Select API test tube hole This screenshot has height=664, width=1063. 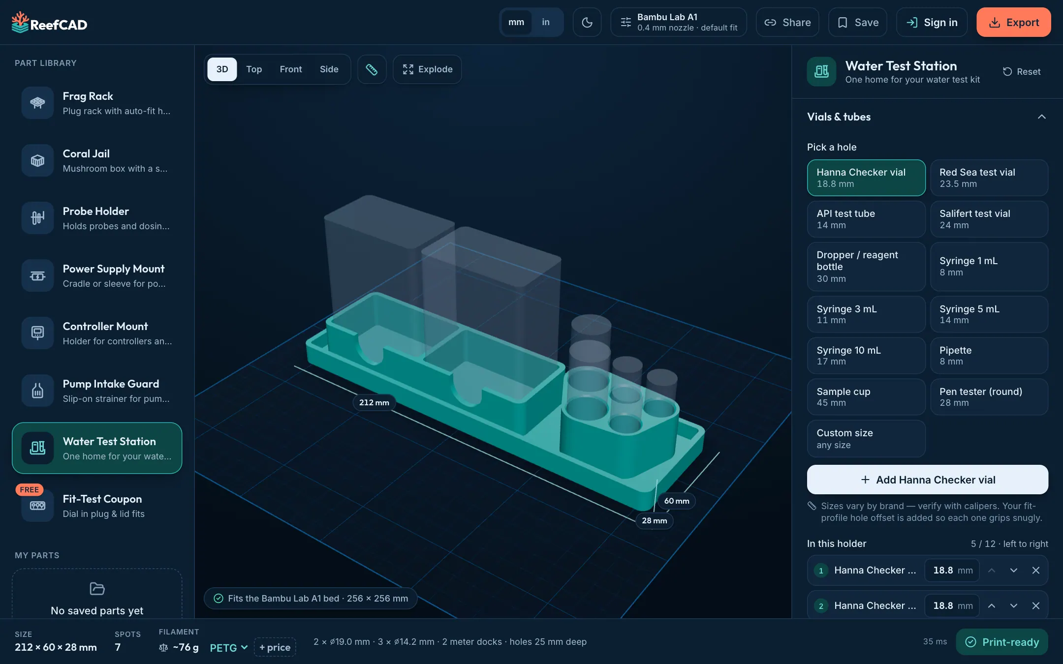coord(866,219)
